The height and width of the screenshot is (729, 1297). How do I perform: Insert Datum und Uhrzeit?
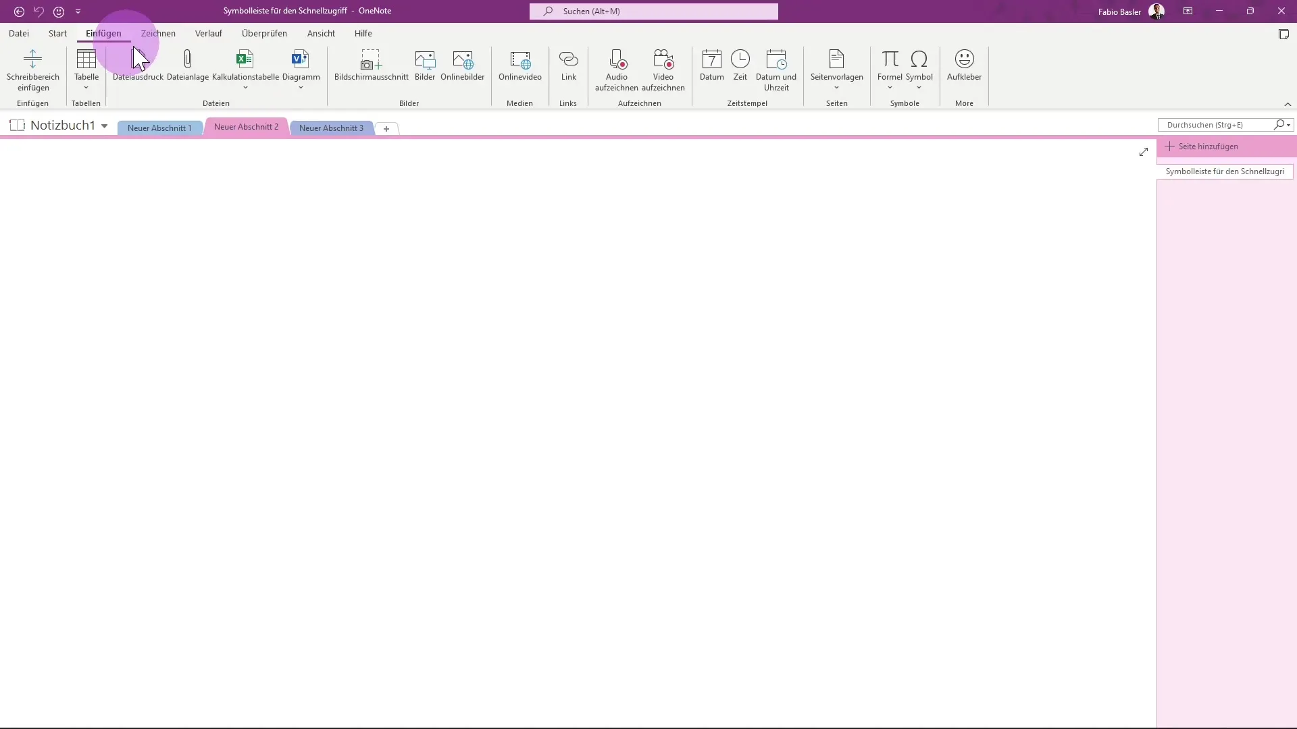[x=776, y=70]
